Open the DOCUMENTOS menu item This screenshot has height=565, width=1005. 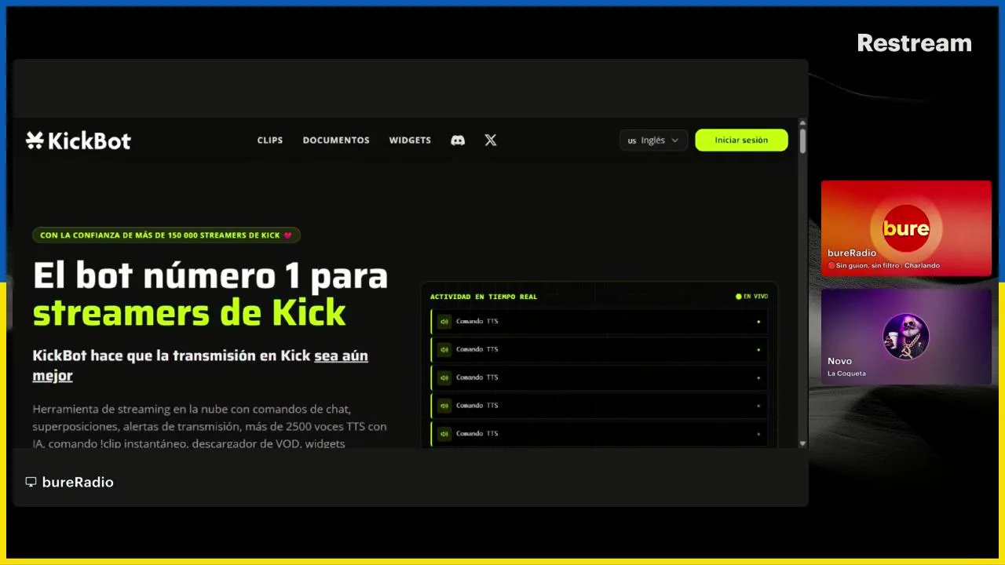(x=336, y=140)
